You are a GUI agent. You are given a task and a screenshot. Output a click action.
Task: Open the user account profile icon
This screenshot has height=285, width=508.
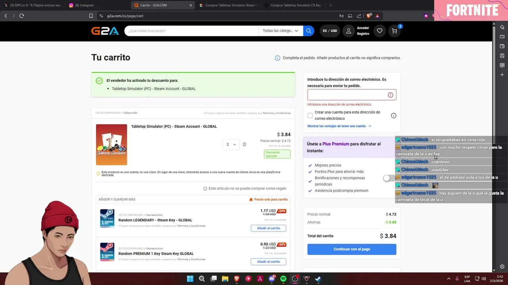tap(349, 31)
